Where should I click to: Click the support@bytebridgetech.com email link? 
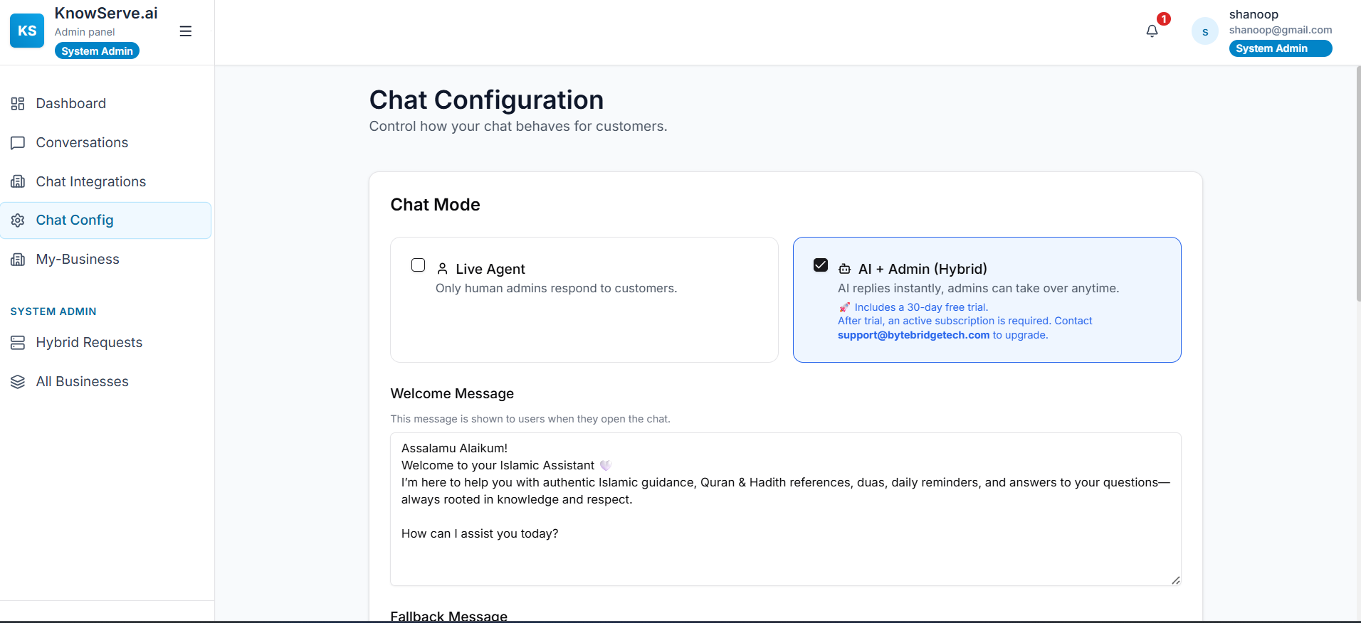pos(913,335)
